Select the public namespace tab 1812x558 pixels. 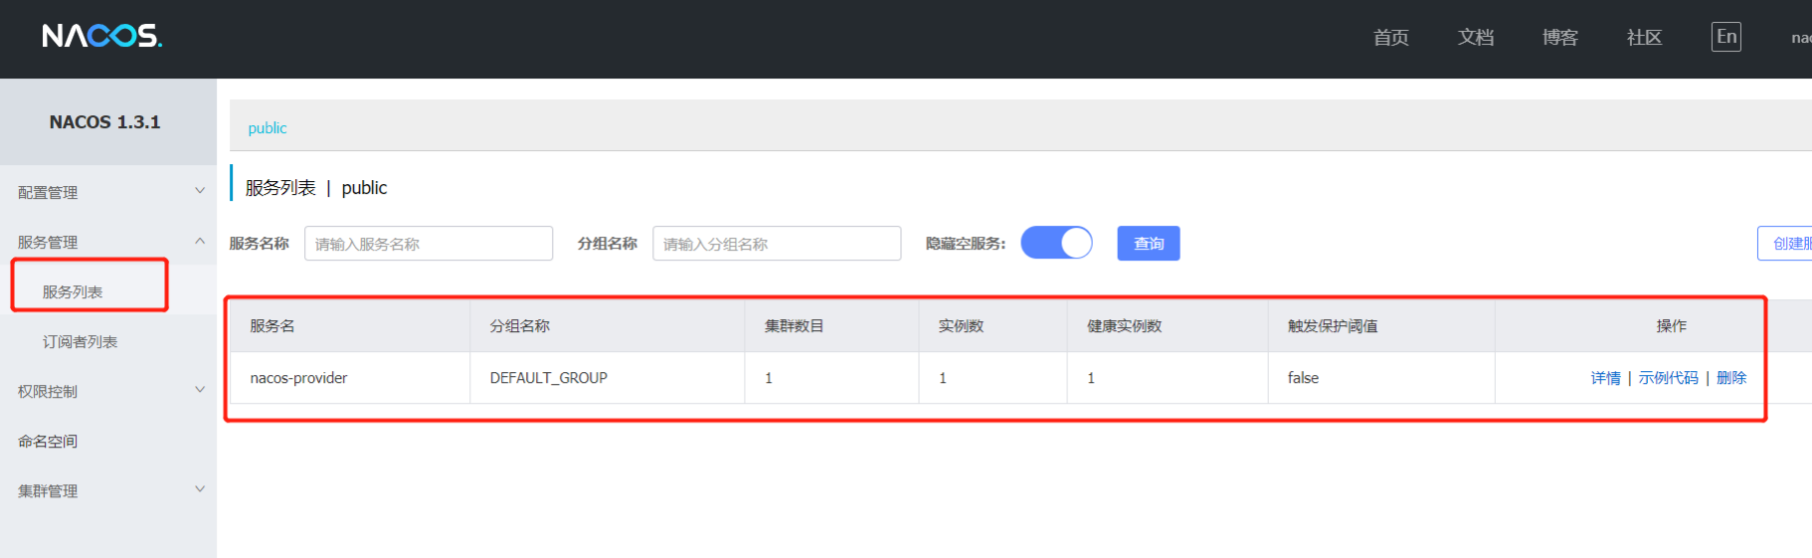tap(268, 127)
